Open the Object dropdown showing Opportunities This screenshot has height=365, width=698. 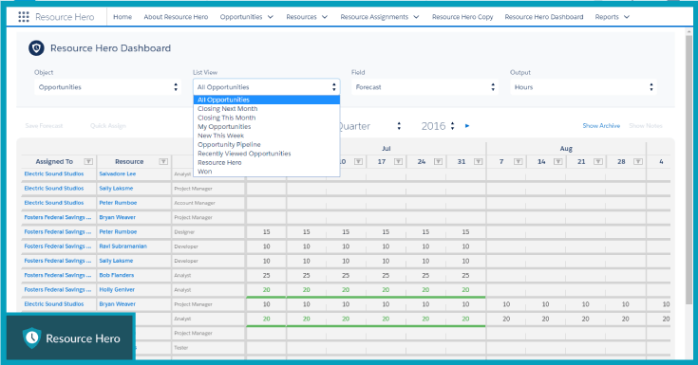(107, 87)
